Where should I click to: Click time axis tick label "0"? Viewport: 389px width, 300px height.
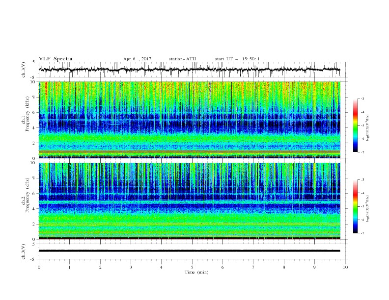point(39,267)
